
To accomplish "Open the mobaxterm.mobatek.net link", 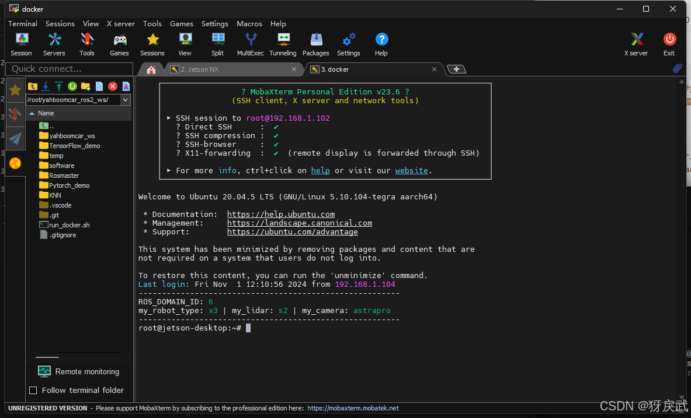I will click(353, 408).
